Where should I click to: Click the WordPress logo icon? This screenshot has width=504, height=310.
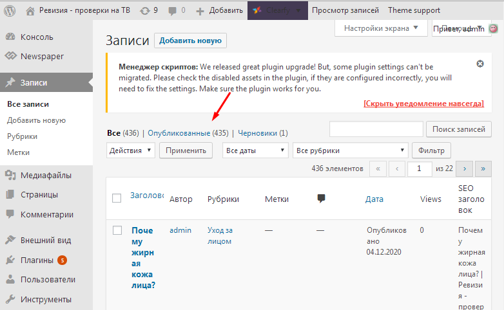coord(10,10)
